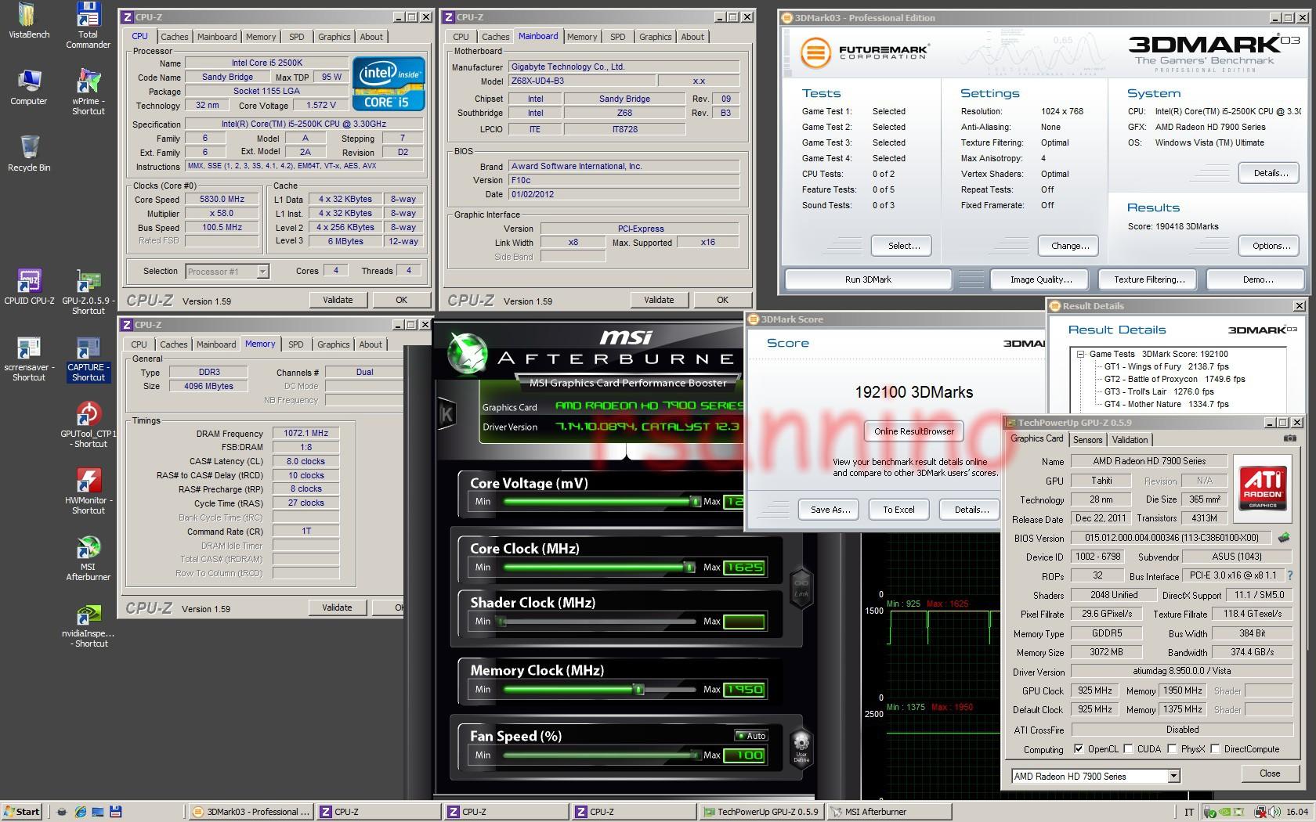Open the SPD tab in Mainboard CPU-Z window
Image resolution: width=1316 pixels, height=822 pixels.
617,37
